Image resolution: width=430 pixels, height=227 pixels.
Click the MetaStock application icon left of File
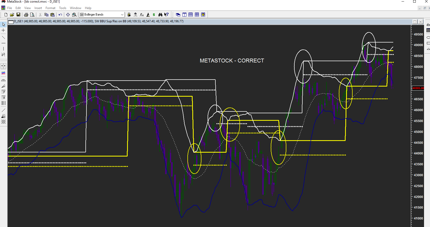point(3,8)
